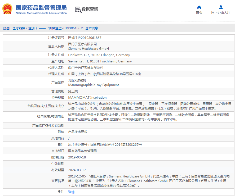This screenshot has height=196, width=235.
Task: Click the bulb icon beside 注
Action: 59,192
